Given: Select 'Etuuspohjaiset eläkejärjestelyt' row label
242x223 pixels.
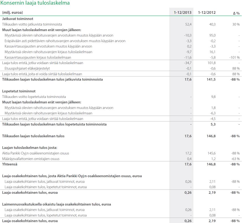Looking at the screenshot, I should pyautogui.click(x=27, y=68).
